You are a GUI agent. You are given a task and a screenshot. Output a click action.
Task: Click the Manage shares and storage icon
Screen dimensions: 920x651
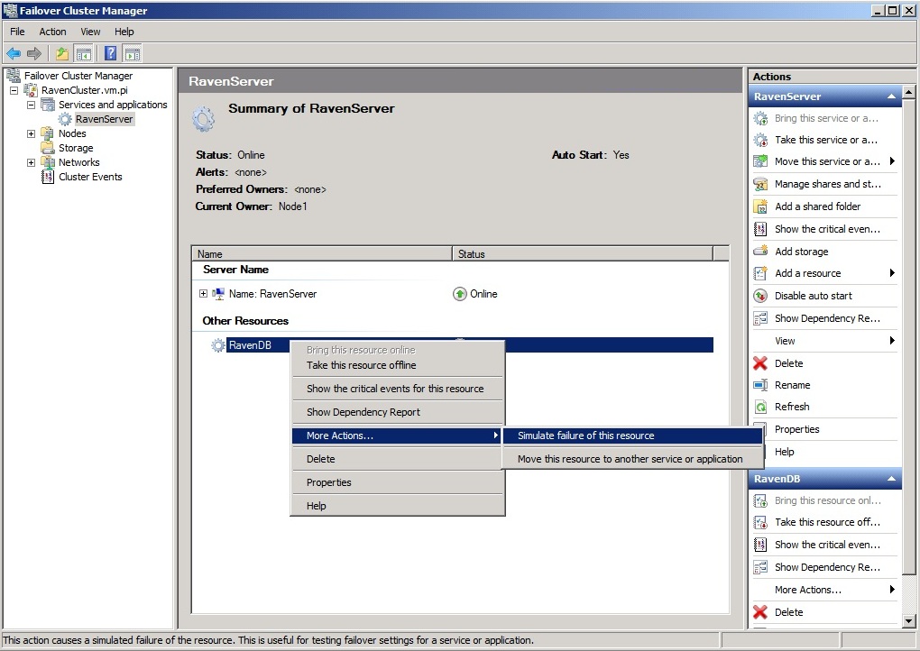click(x=760, y=184)
